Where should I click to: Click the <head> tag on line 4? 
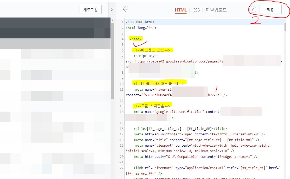[135, 39]
